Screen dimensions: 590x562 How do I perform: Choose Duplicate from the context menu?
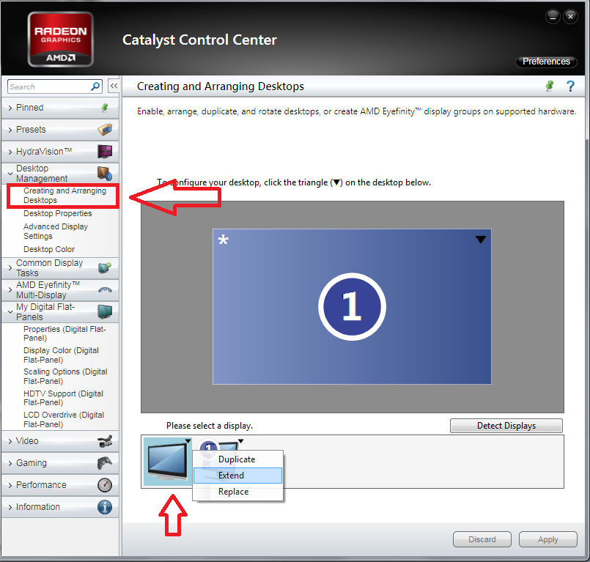(x=237, y=459)
